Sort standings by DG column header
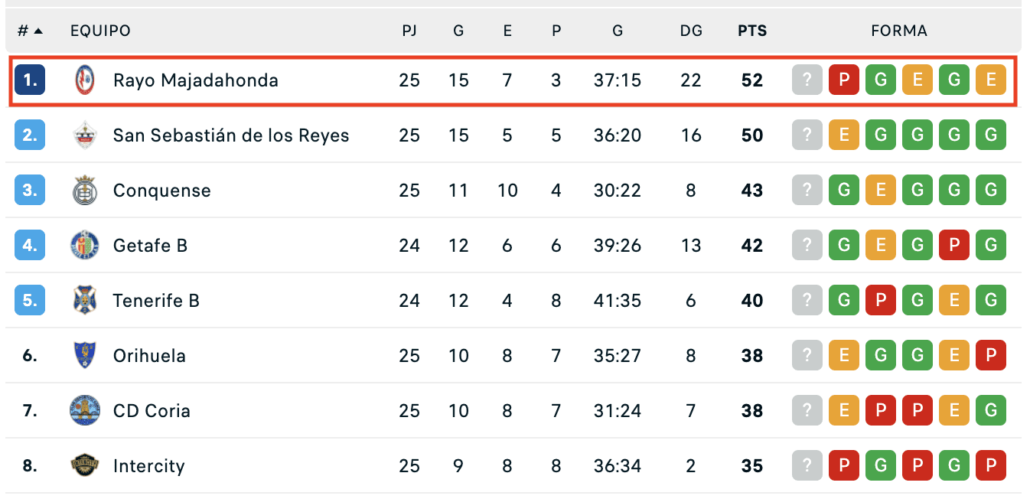The height and width of the screenshot is (499, 1030). [x=691, y=31]
